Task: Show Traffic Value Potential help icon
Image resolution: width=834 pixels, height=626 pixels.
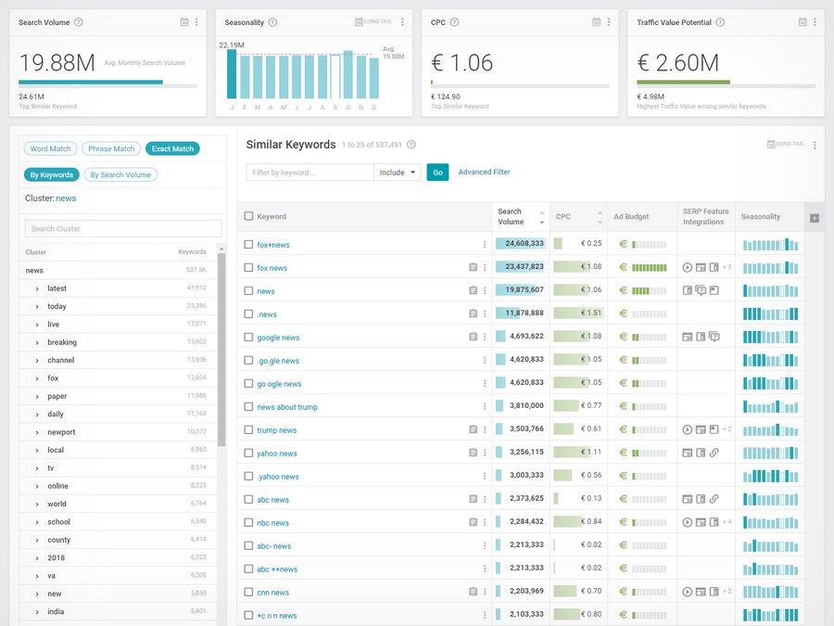Action: click(x=720, y=22)
